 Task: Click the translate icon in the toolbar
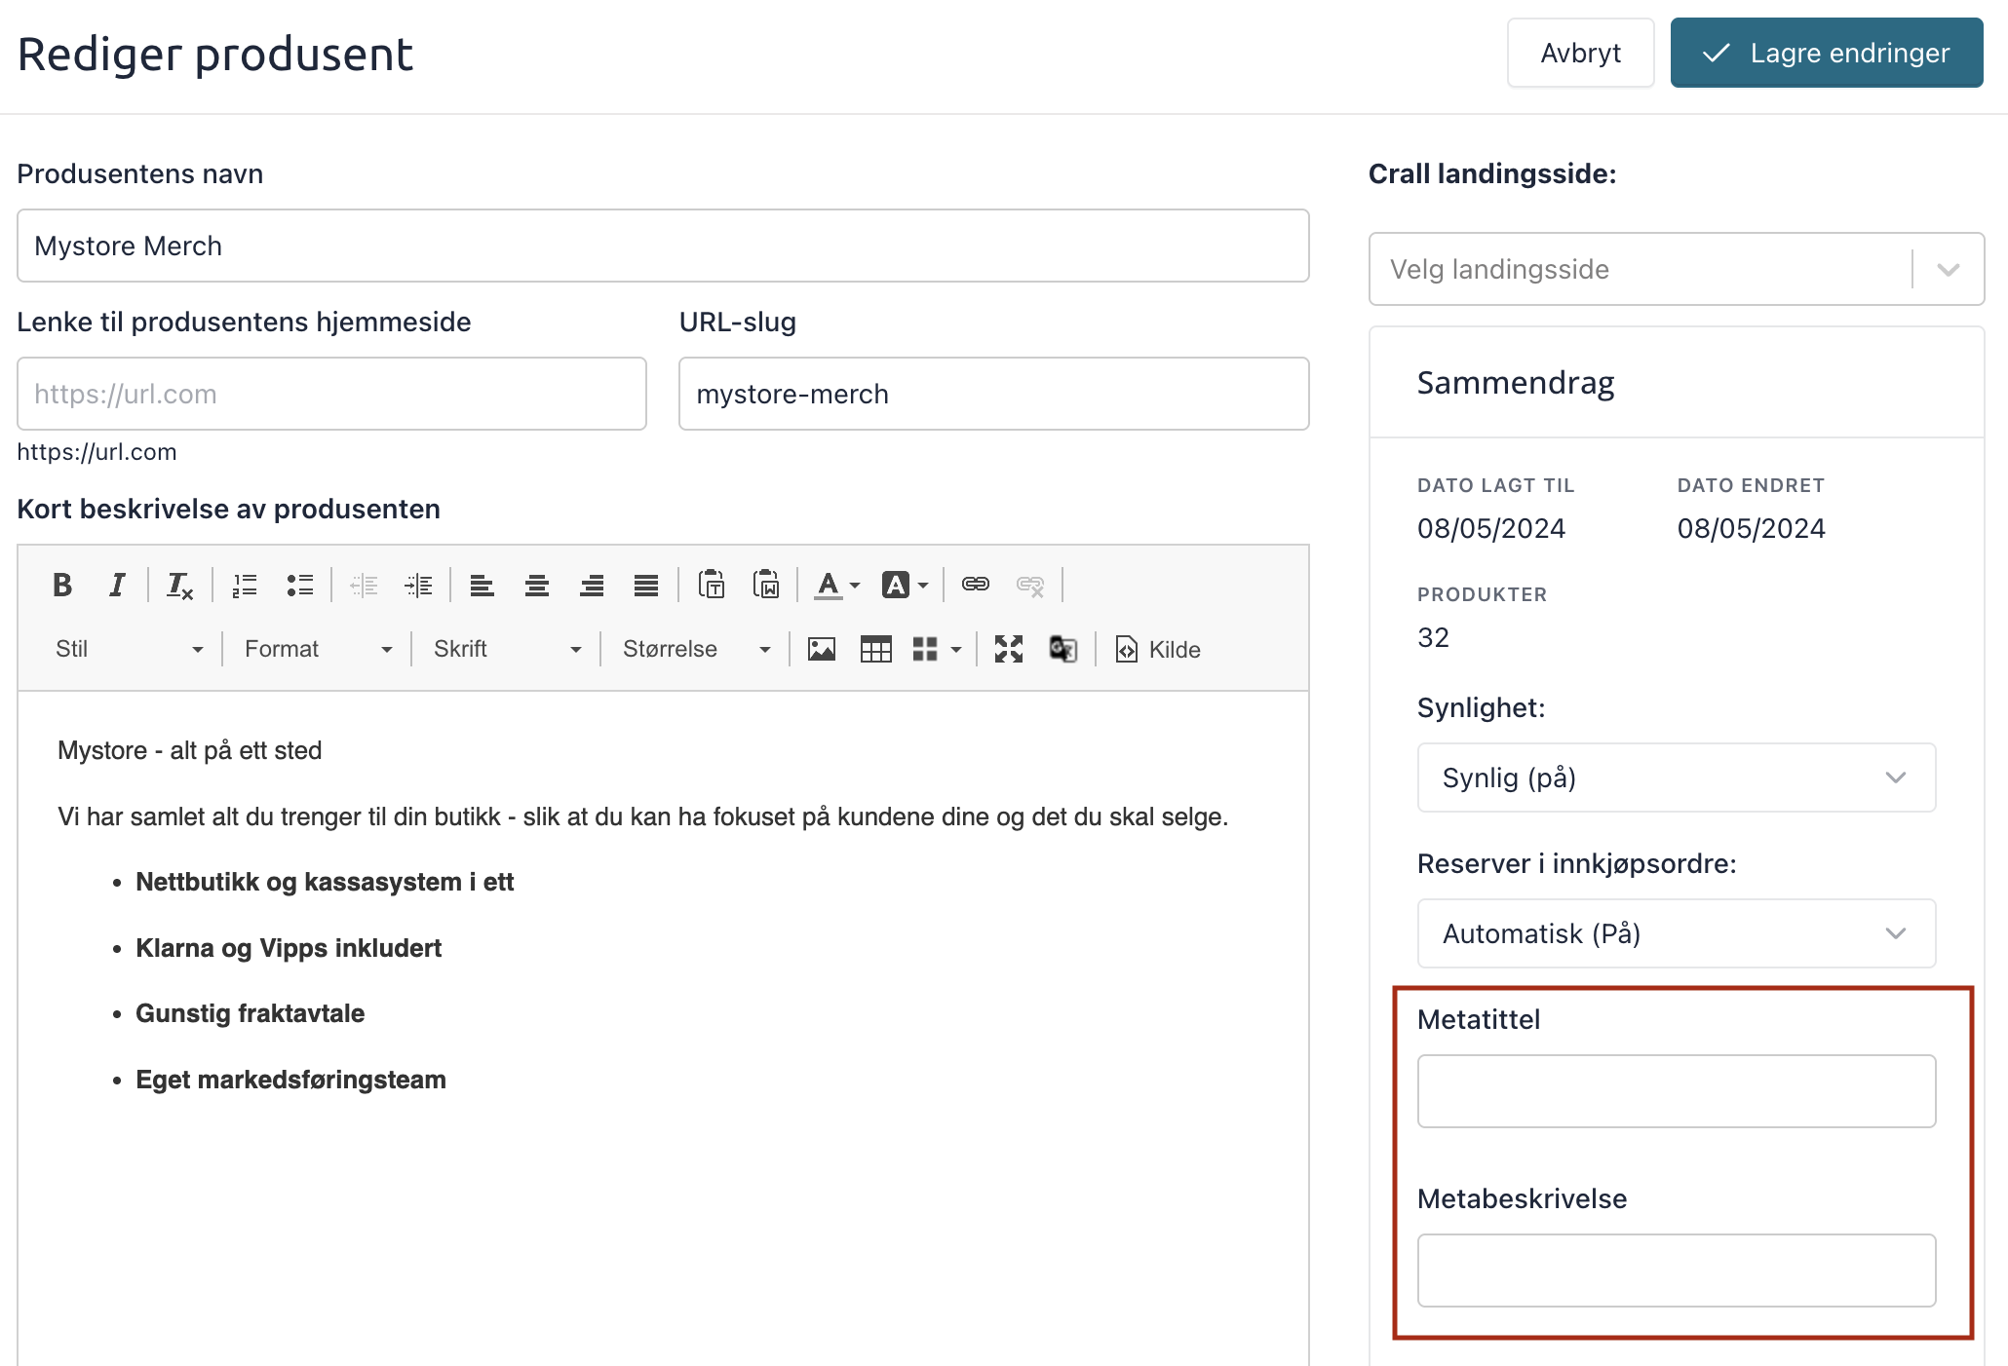pyautogui.click(x=1063, y=649)
